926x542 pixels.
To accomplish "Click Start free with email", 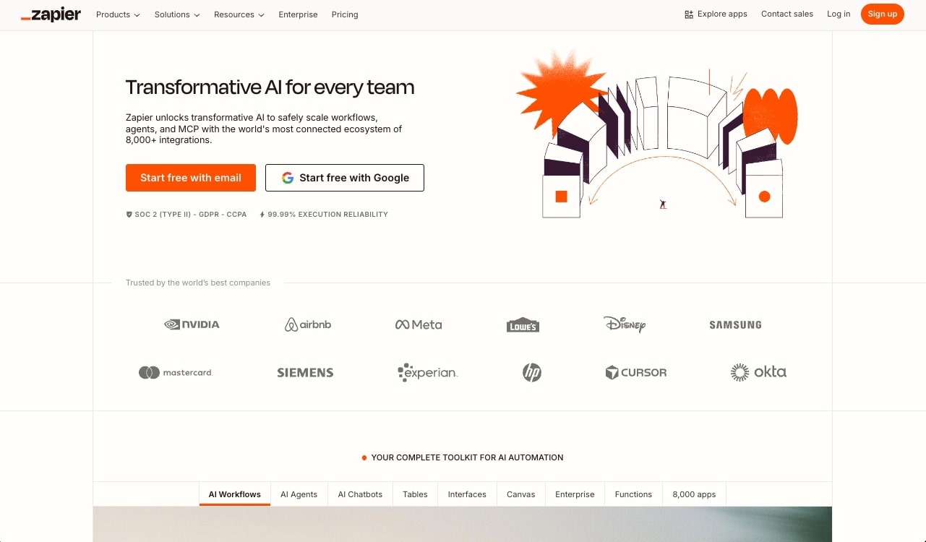I will (x=191, y=178).
